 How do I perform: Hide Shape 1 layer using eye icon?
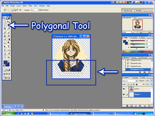(x=124, y=94)
